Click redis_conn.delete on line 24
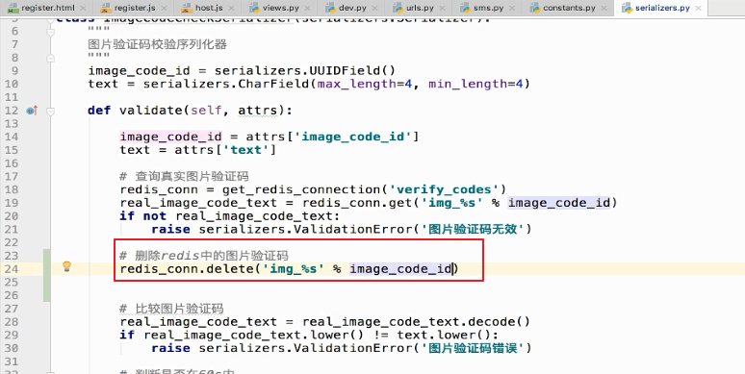 (x=187, y=269)
